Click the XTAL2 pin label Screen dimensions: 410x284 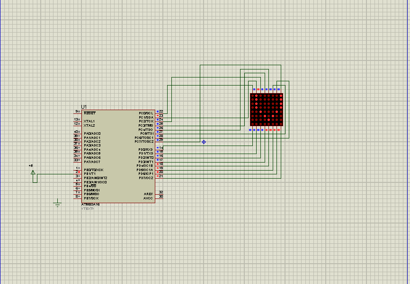[x=89, y=126]
